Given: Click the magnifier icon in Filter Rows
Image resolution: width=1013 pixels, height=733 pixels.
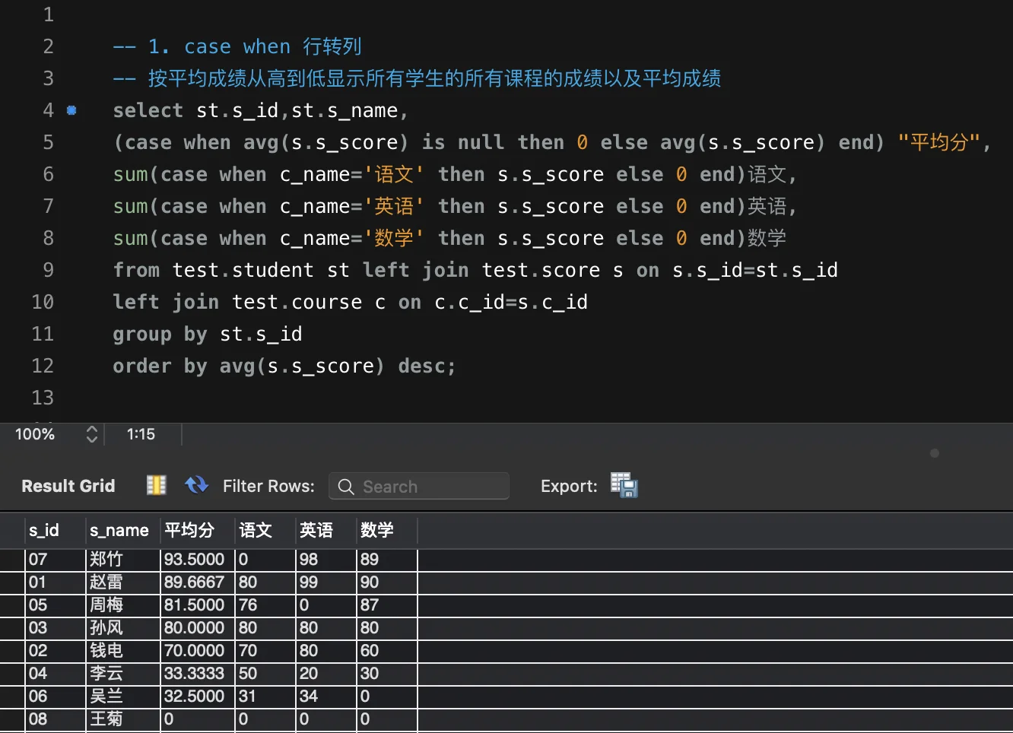Looking at the screenshot, I should pyautogui.click(x=346, y=487).
